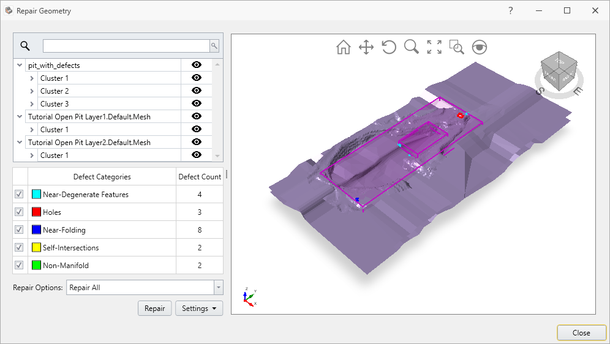
Task: Select Tutorial Open Pit Layer2.Default.Mesh row
Action: tap(104, 142)
